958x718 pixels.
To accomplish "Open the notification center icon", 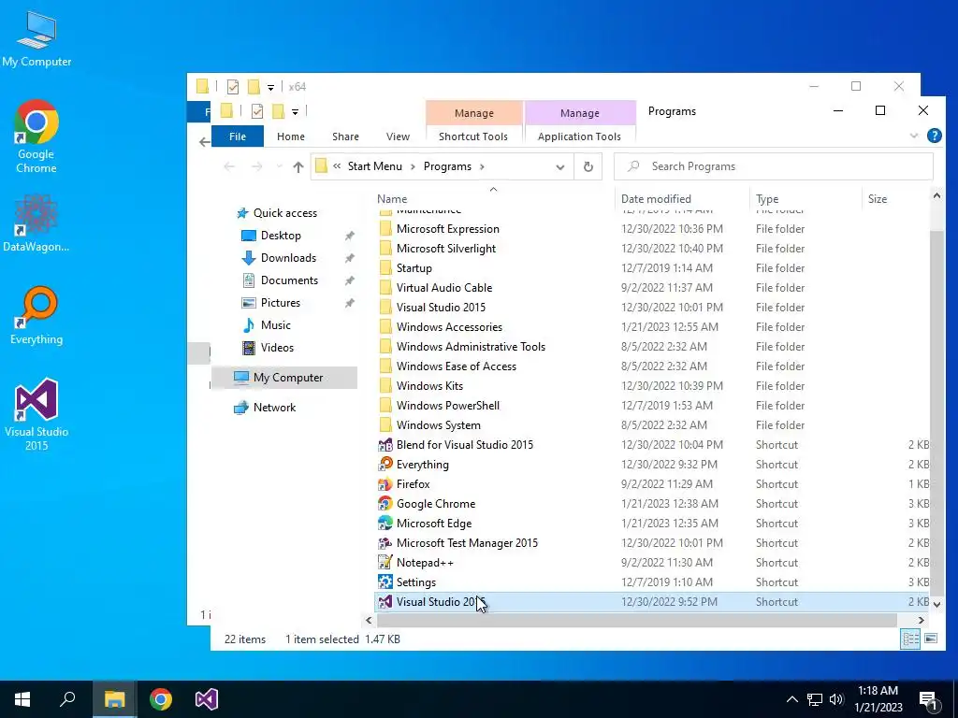I will tap(928, 699).
